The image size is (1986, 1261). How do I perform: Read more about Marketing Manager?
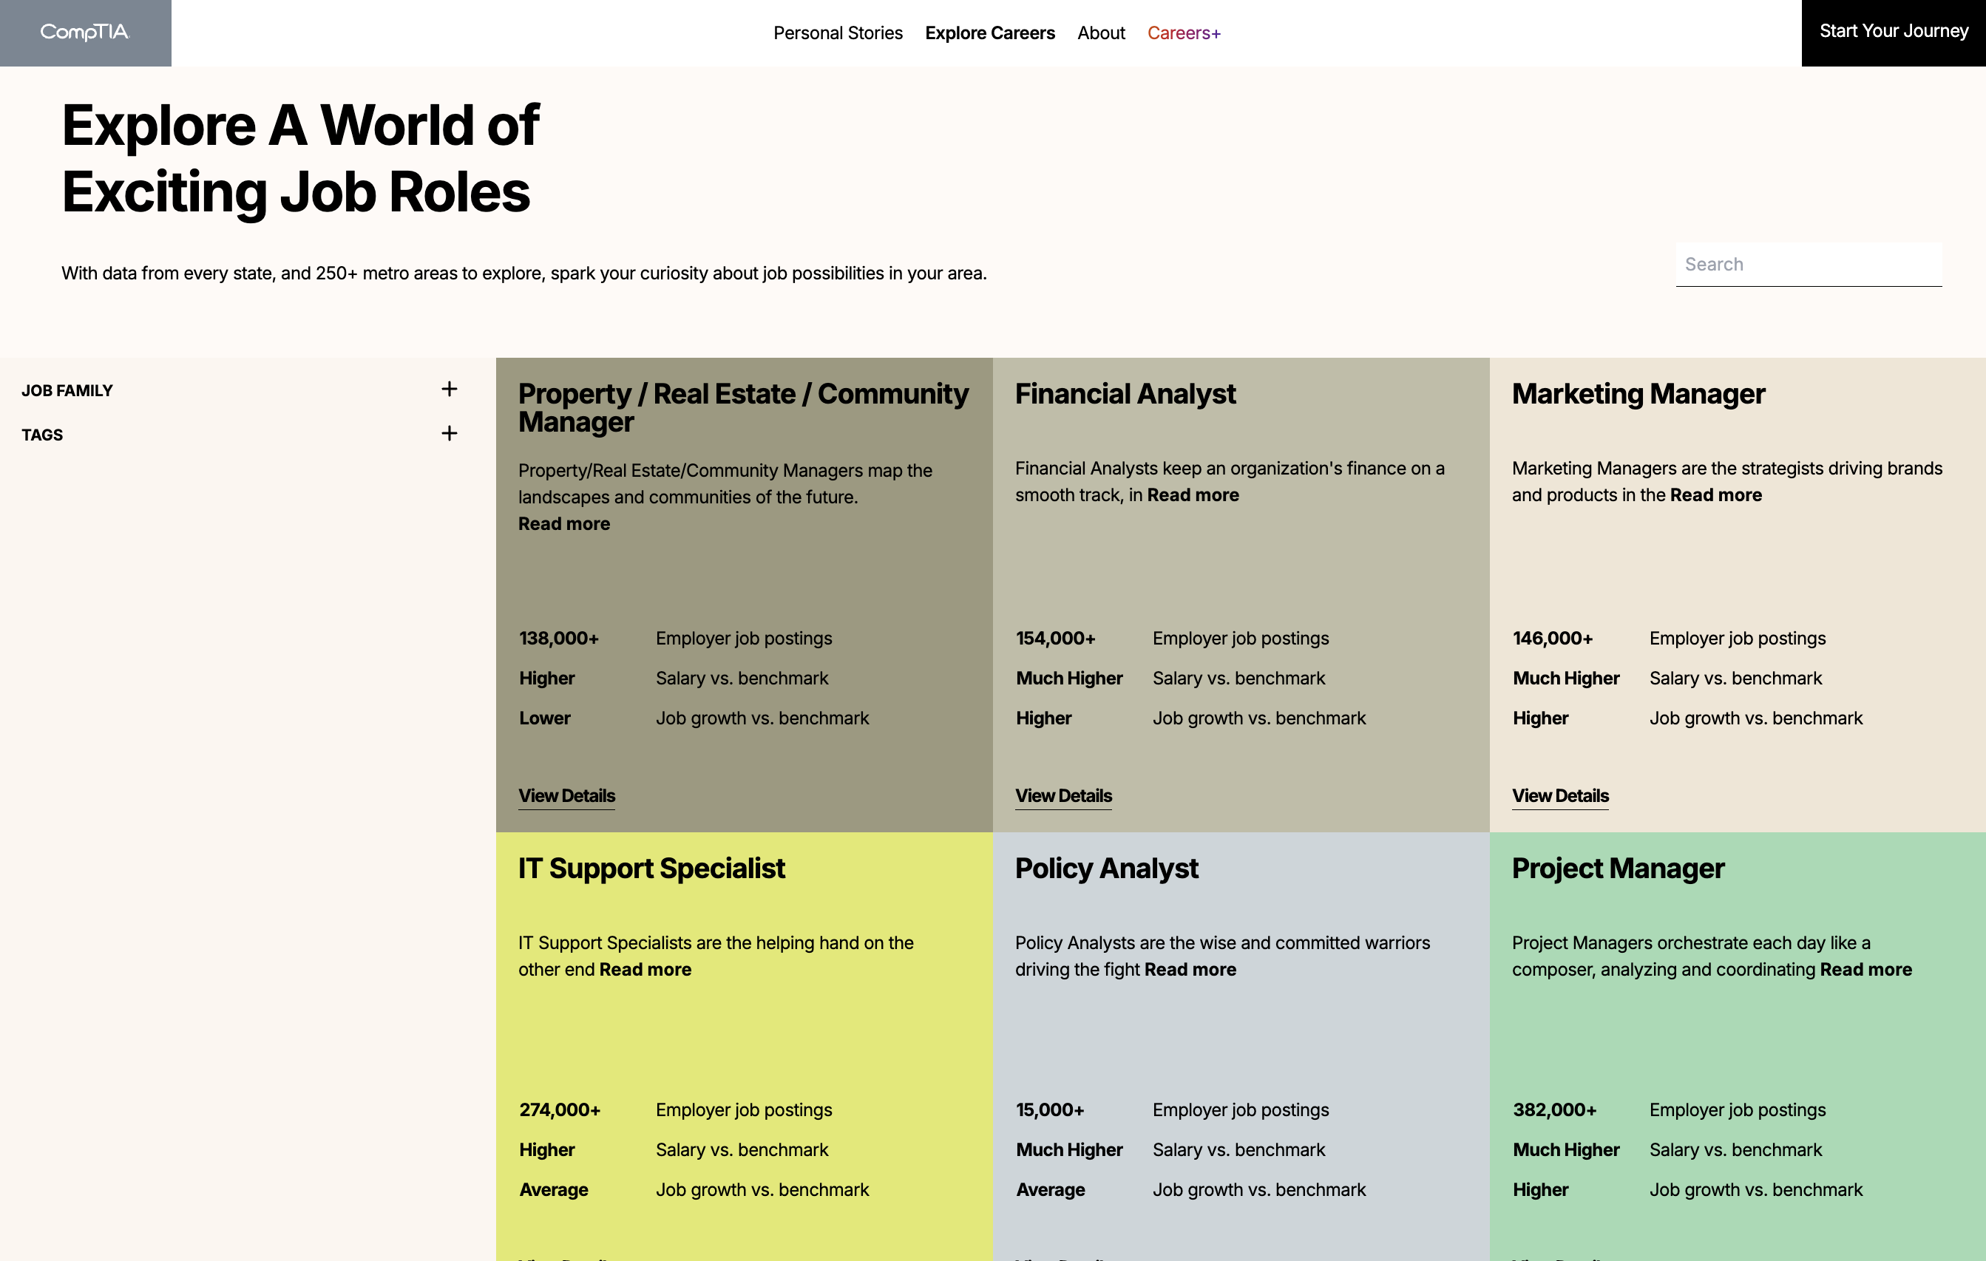(1715, 494)
